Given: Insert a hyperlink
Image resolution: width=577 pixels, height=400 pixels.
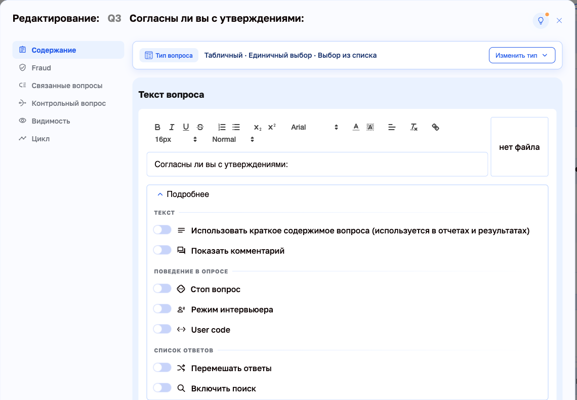Looking at the screenshot, I should 435,127.
